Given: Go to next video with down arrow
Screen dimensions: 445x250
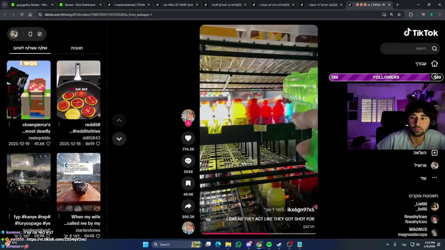Looking at the screenshot, I should click(119, 139).
